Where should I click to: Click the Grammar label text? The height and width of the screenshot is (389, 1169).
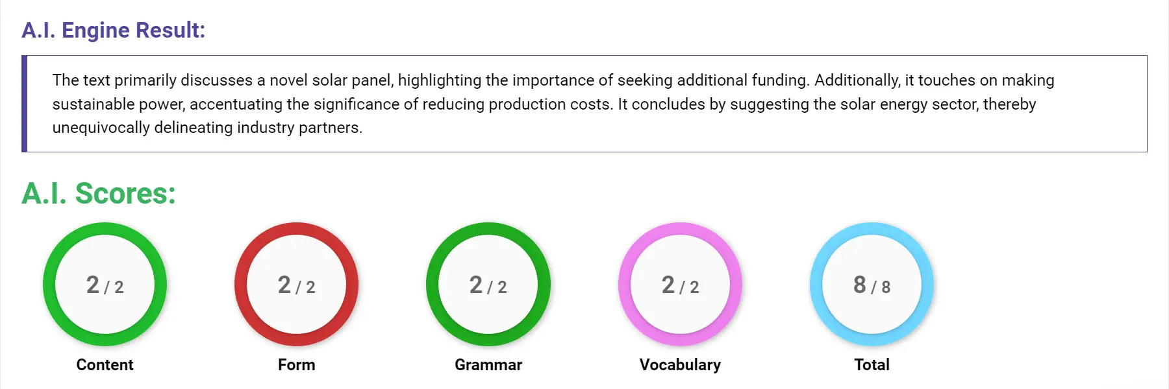tap(488, 364)
